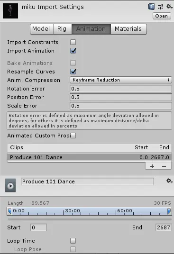Open the import settings gear menu
Image resolution: width=174 pixels, height=254 pixels.
[x=169, y=7]
